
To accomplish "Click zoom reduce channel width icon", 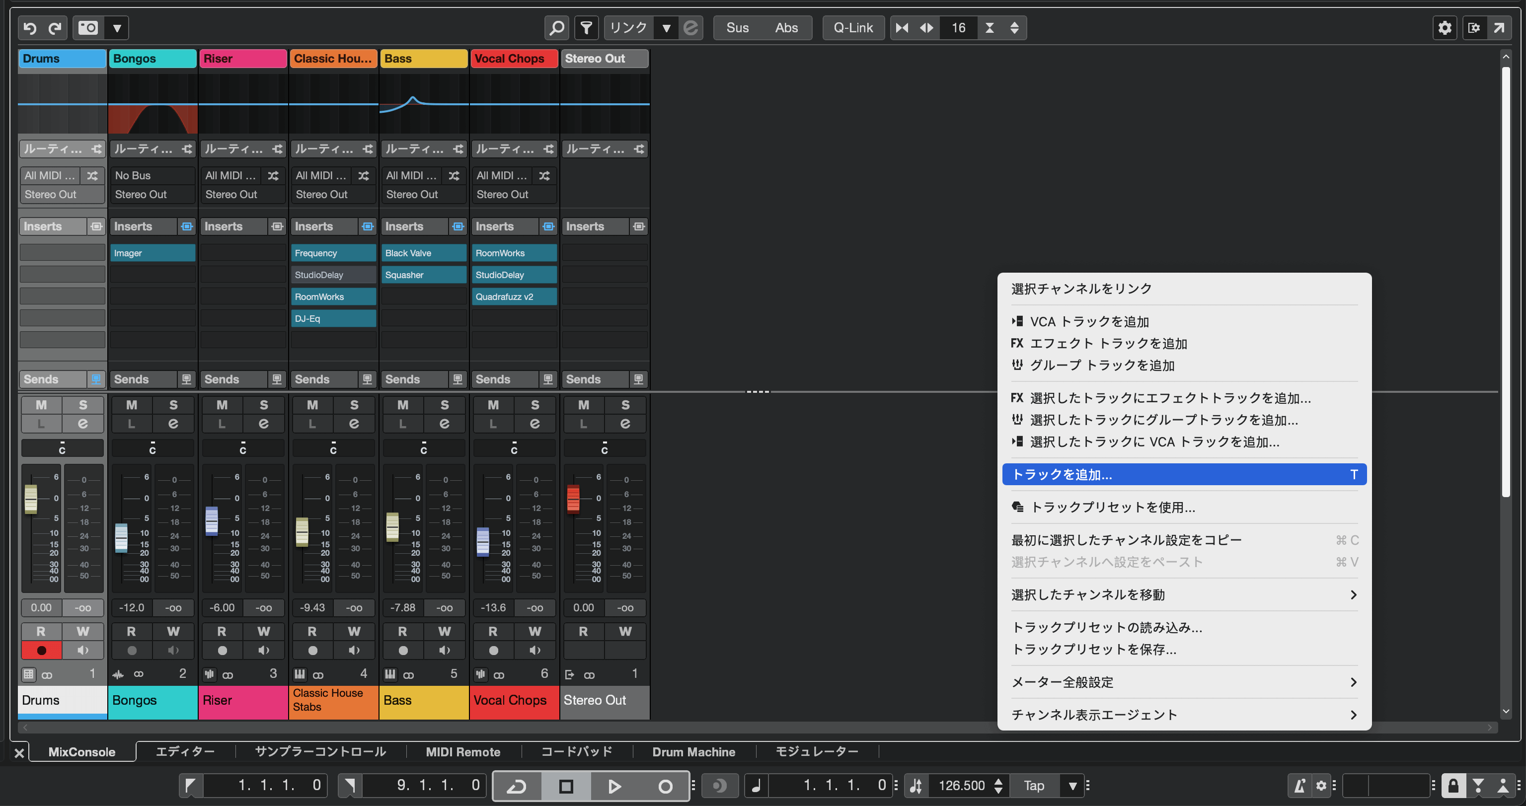I will 902,28.
